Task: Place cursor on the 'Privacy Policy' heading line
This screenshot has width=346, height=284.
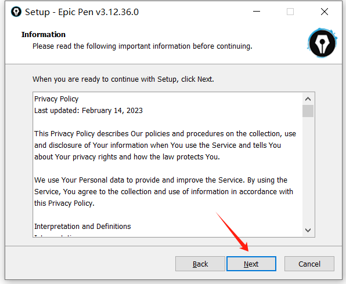Action: 56,99
